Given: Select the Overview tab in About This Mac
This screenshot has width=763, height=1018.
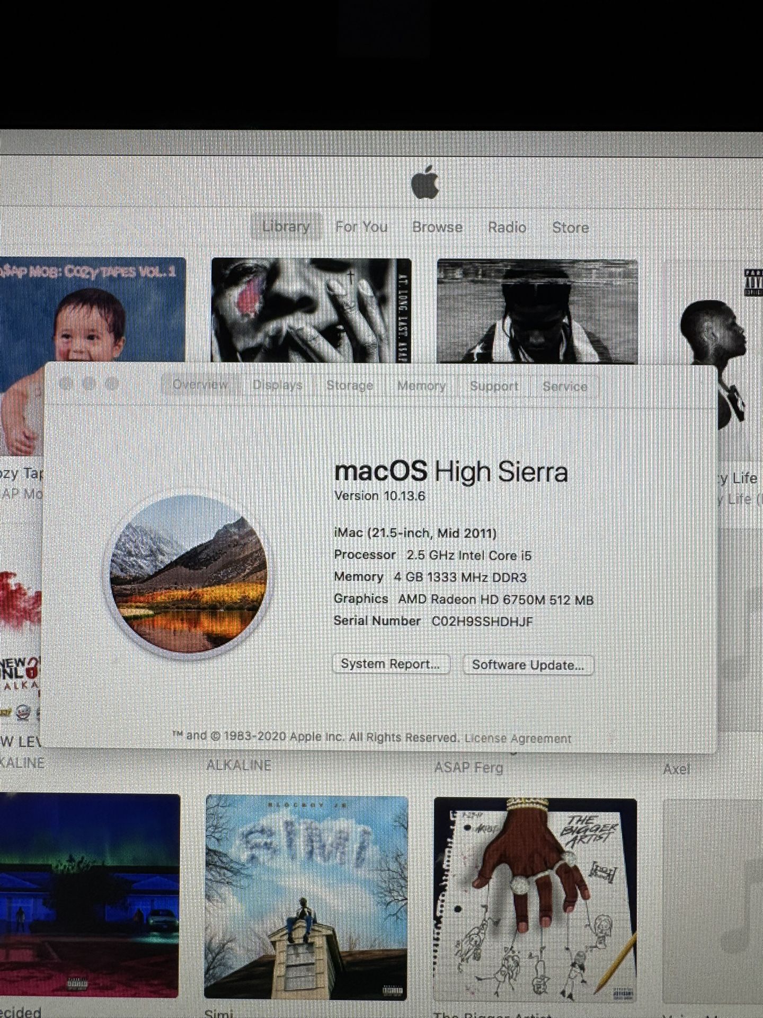Looking at the screenshot, I should (x=200, y=384).
